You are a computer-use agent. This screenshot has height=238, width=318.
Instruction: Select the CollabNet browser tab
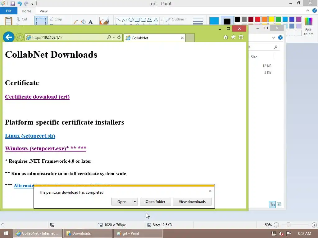coord(154,38)
